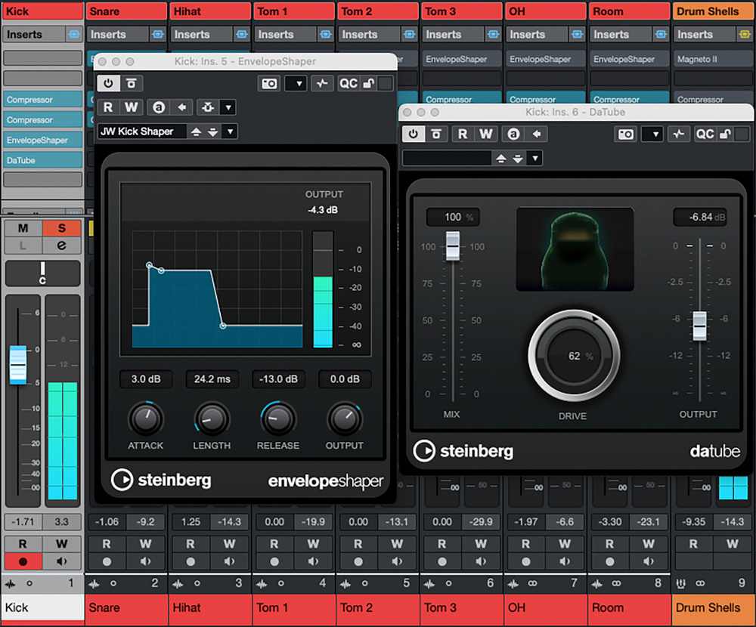Click the Attack knob in EnvelopeShaper

(x=146, y=419)
